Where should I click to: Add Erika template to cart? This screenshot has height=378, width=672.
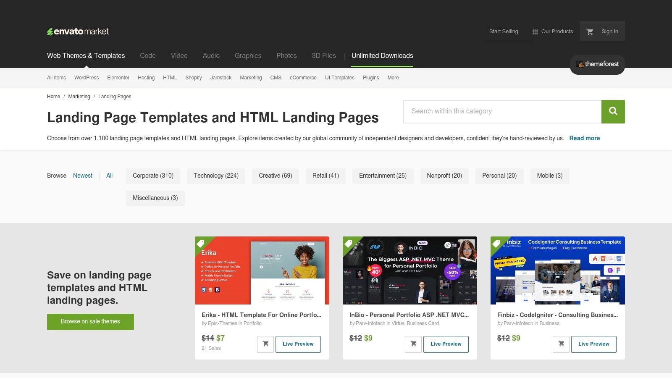(x=265, y=344)
